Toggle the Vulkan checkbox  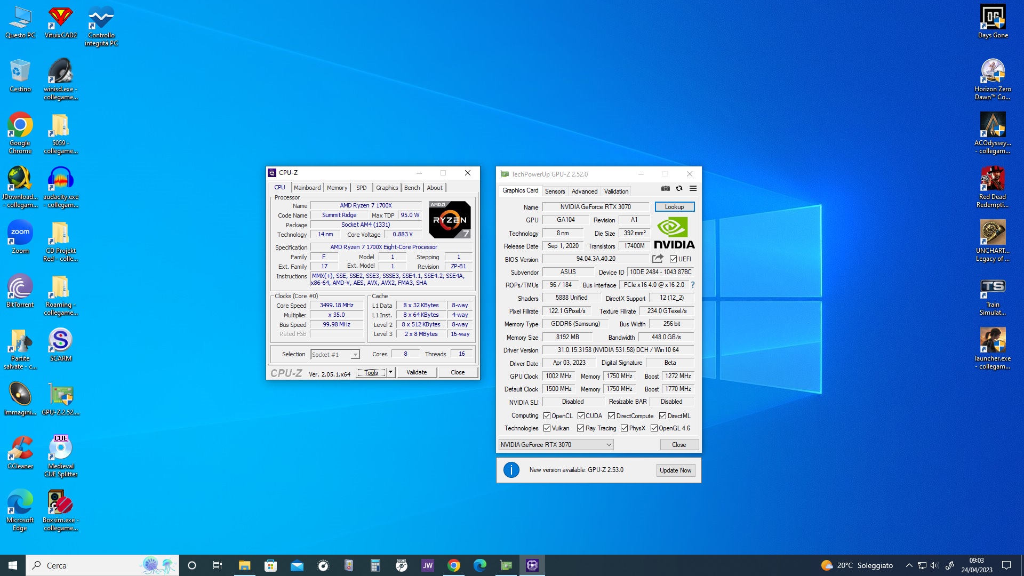pos(547,428)
